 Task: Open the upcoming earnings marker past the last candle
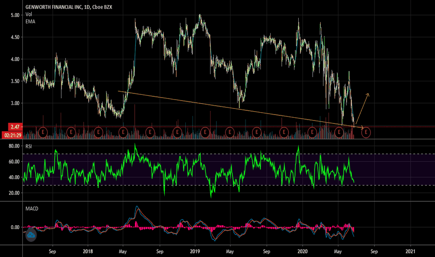[x=366, y=132]
